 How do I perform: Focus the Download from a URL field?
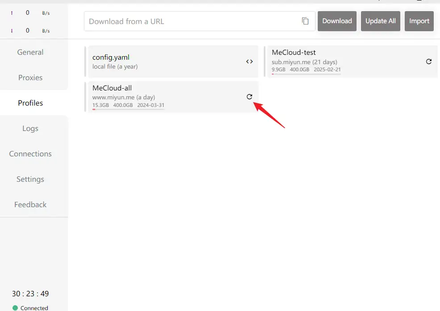192,21
